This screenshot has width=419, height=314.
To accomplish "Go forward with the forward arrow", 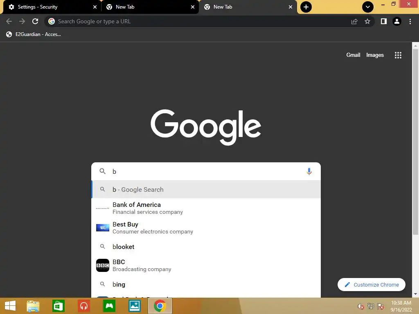I will [22, 21].
